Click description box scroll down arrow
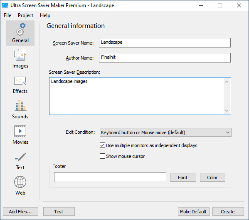This screenshot has height=220, width=249. [x=227, y=111]
